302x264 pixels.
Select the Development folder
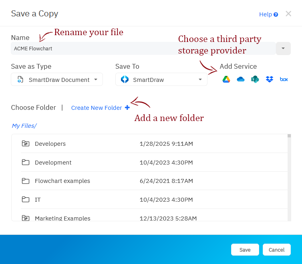[53, 163]
